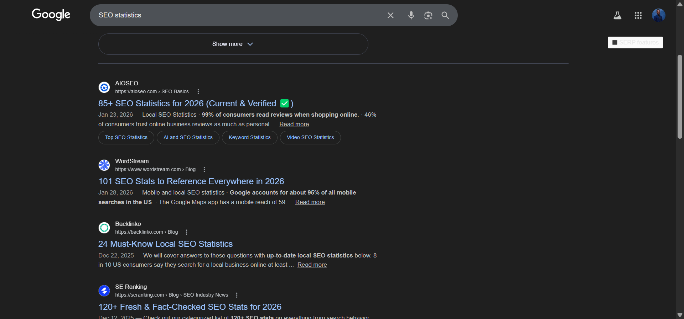
Task: Clear the search box text
Action: pos(390,15)
